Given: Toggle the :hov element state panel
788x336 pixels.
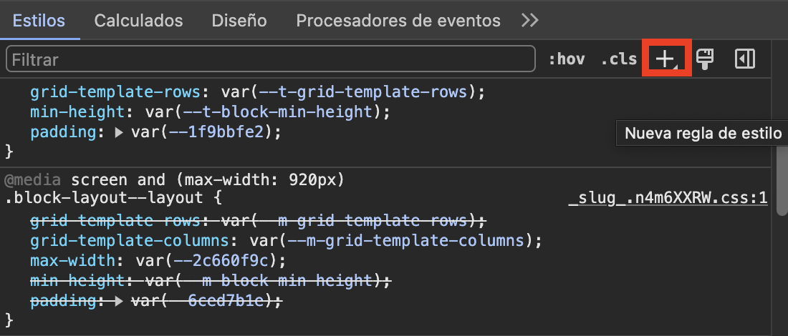Looking at the screenshot, I should click(566, 59).
